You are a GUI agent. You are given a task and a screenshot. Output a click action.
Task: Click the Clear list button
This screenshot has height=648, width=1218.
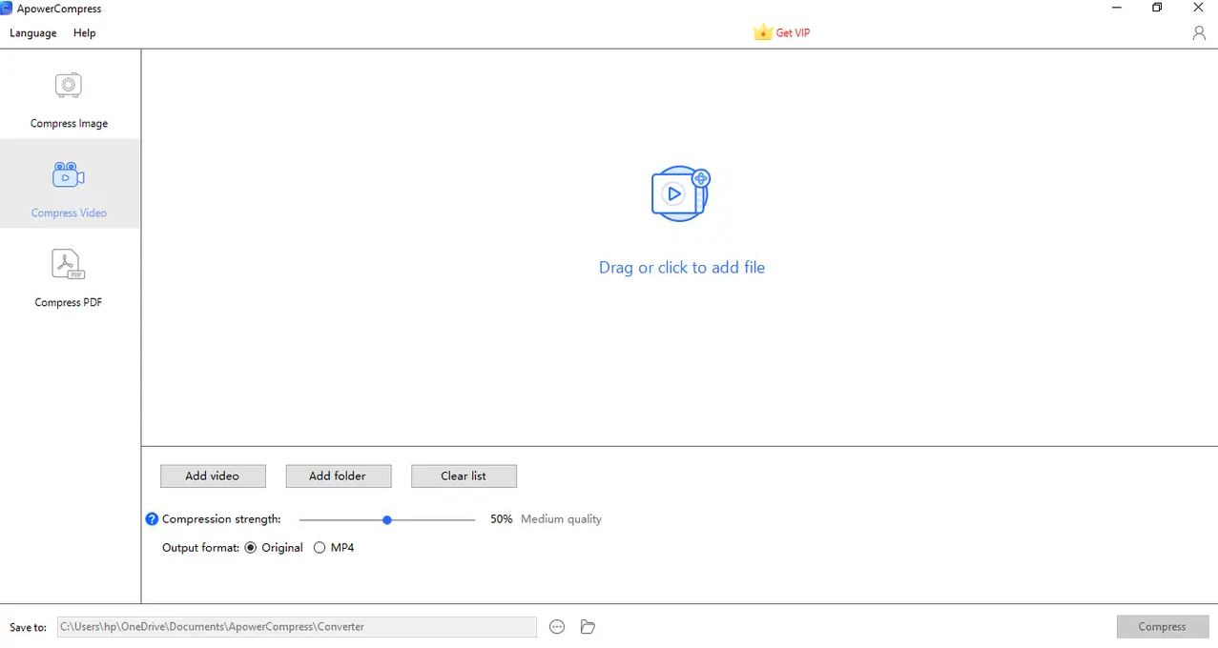pyautogui.click(x=464, y=476)
